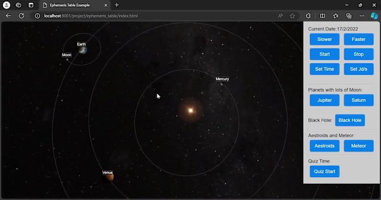The height and width of the screenshot is (200, 381).
Task: Click the browser profile avatar
Action: [x=7, y=5]
